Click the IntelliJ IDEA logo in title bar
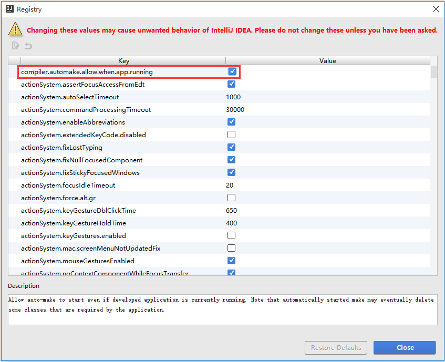The height and width of the screenshot is (362, 445). pyautogui.click(x=10, y=9)
